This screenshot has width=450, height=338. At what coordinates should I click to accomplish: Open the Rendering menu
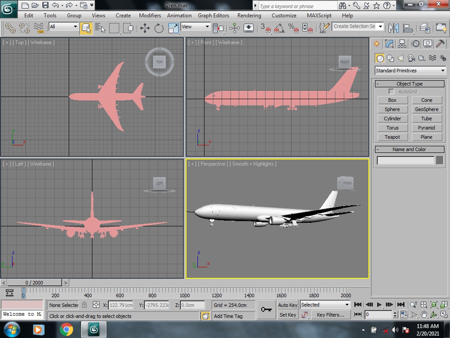[x=249, y=15]
